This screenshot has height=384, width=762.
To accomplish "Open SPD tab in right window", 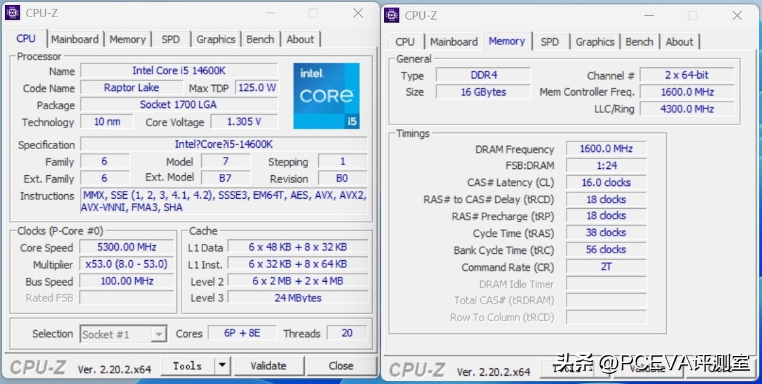I will (x=550, y=42).
